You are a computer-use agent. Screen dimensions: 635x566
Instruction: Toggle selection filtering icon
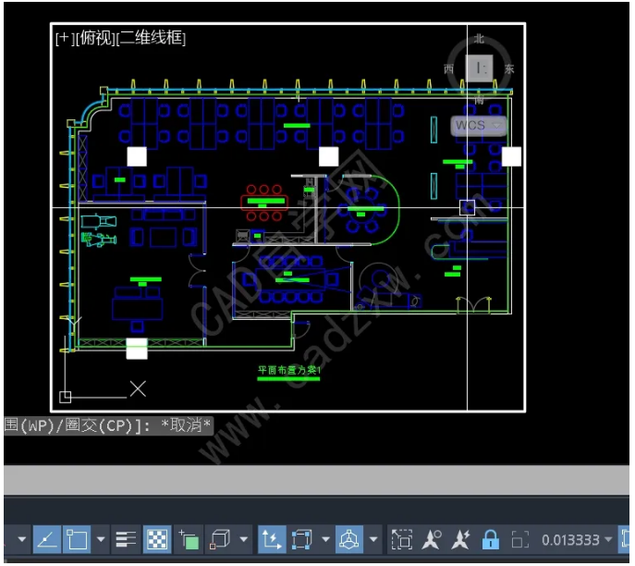click(301, 542)
